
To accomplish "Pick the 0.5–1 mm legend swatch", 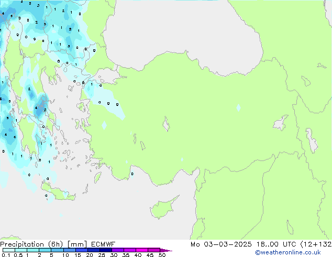I will coord(21,250).
